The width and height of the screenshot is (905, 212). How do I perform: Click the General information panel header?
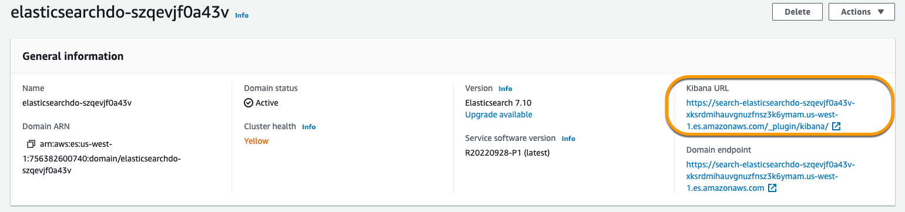coord(73,56)
